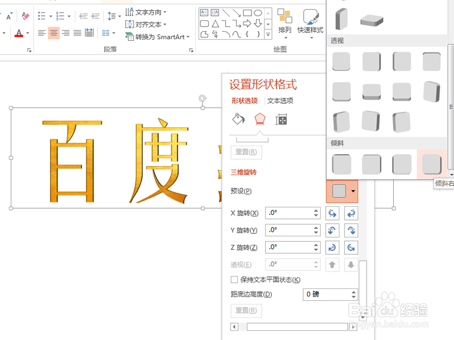Screen dimensions: 454x340
Task: Expand the shapes gallery more button
Action: pyautogui.click(x=268, y=35)
